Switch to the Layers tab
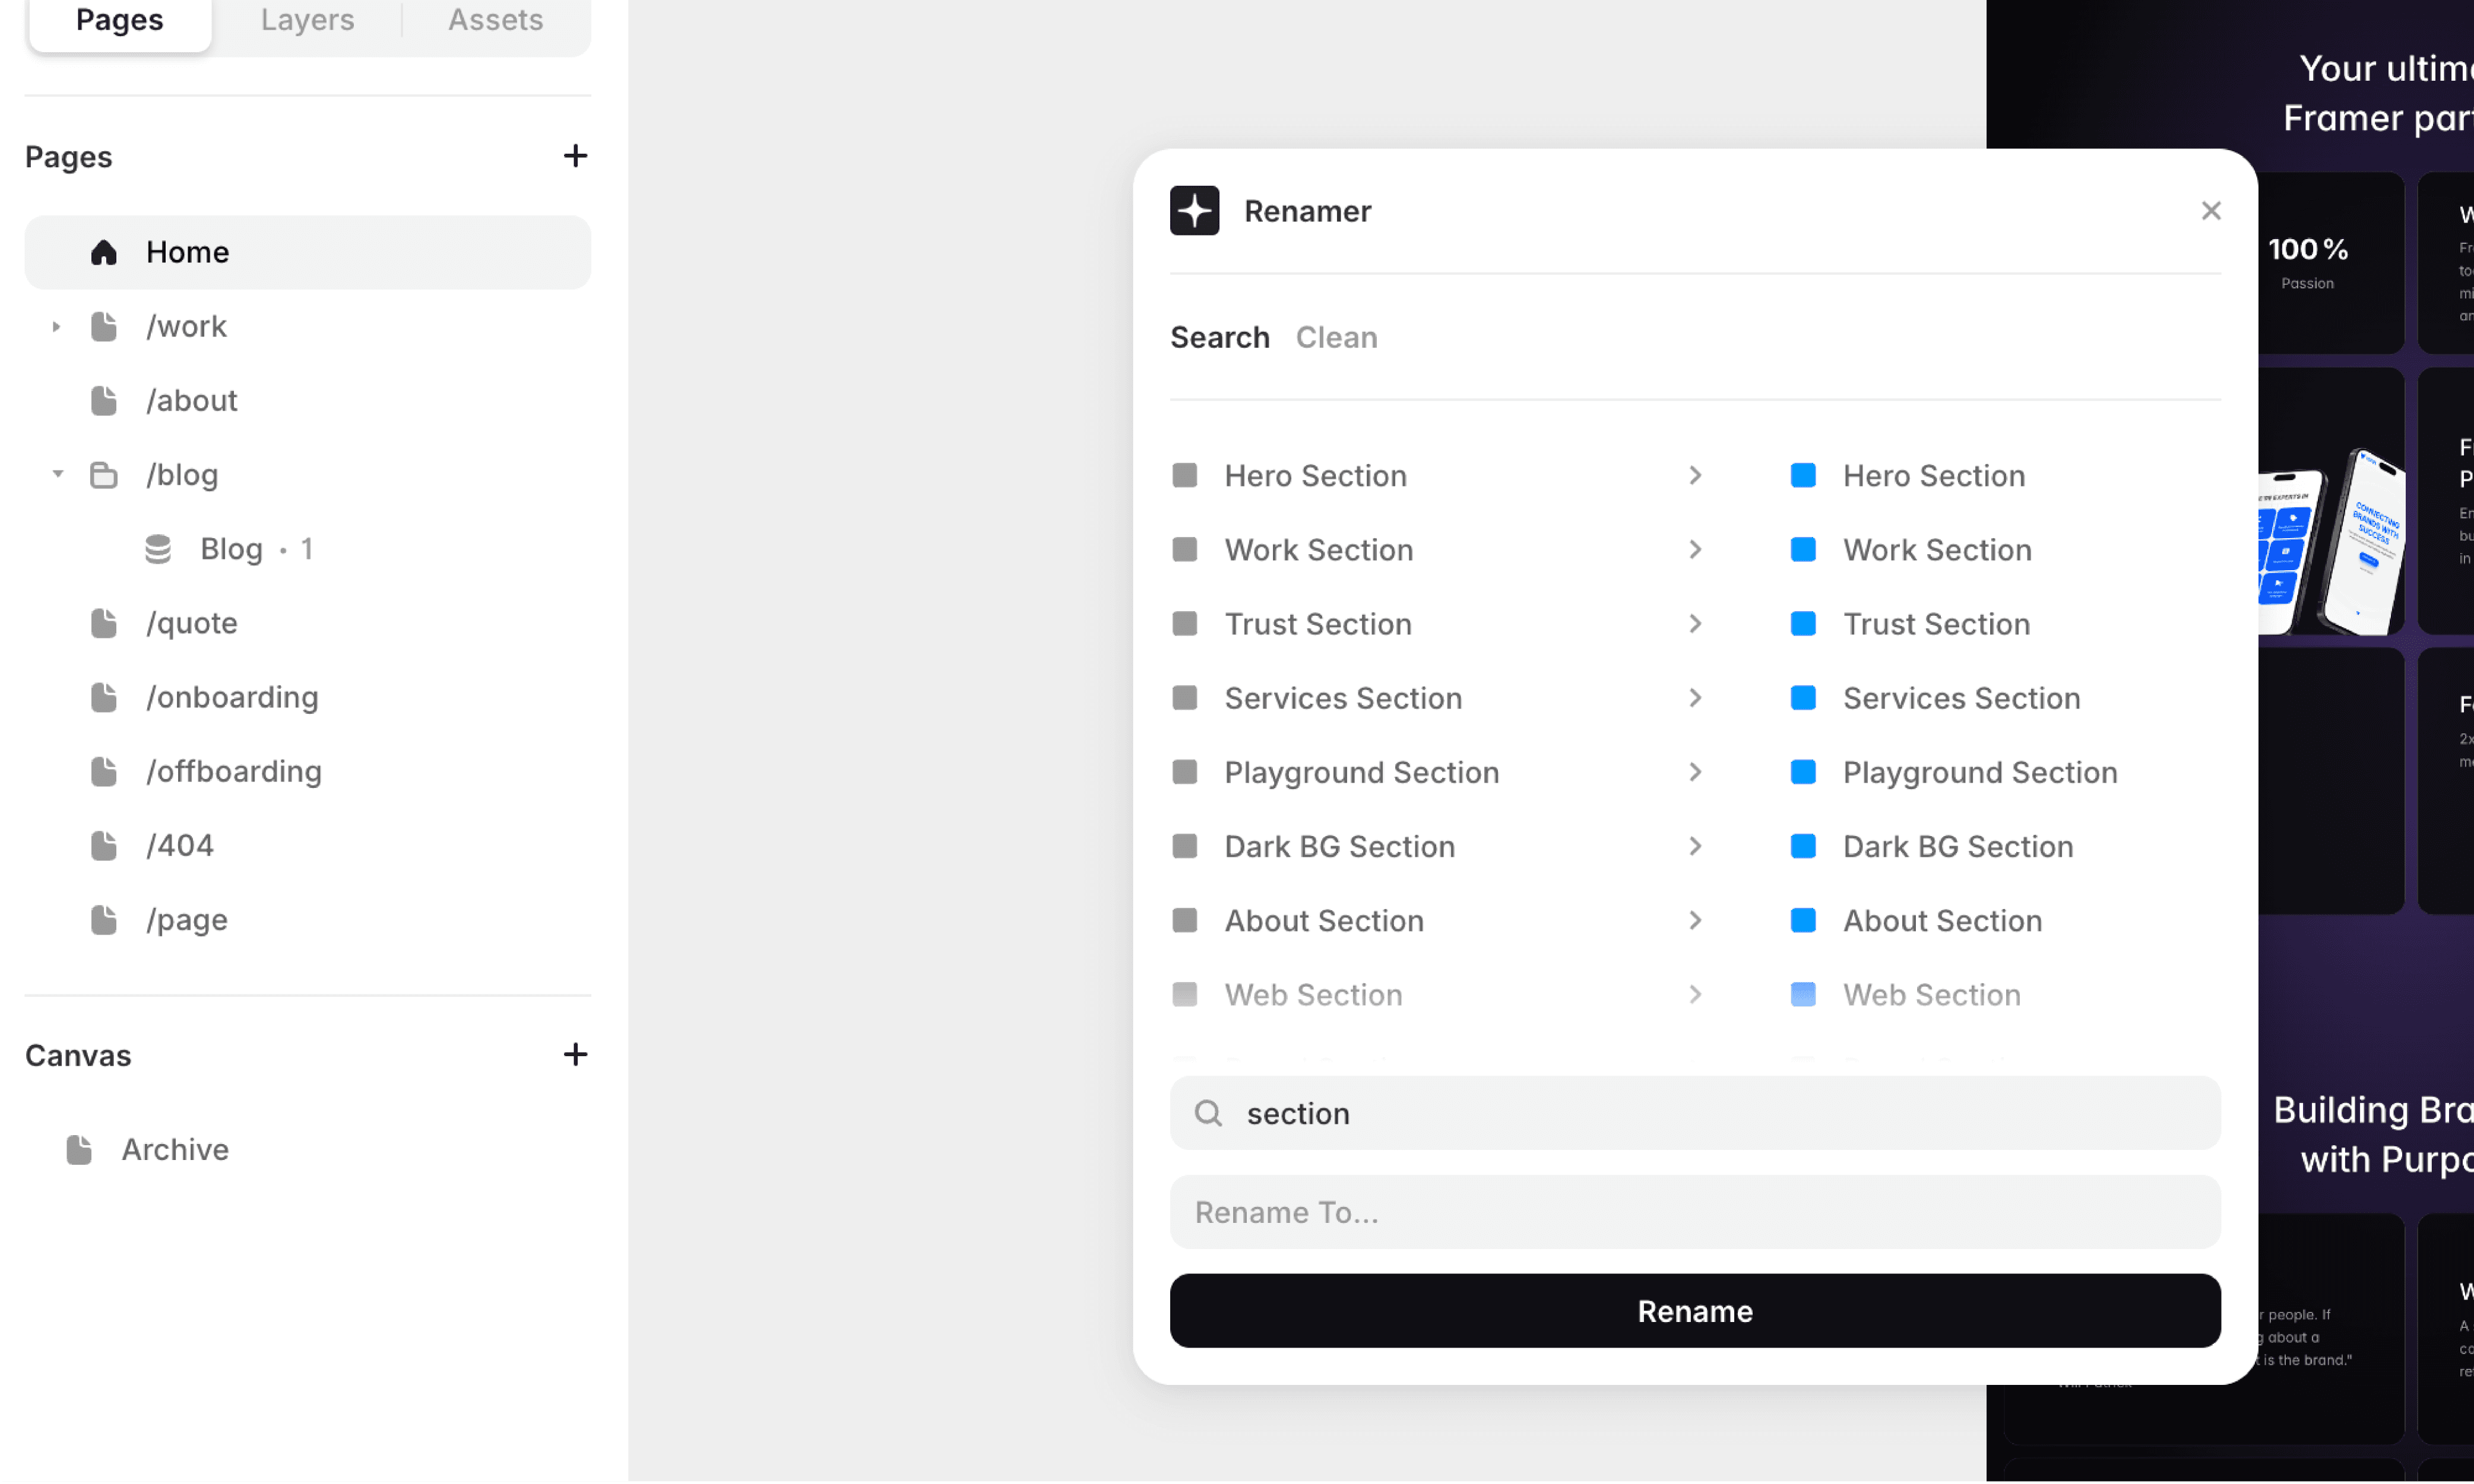This screenshot has width=2474, height=1484. tap(307, 20)
